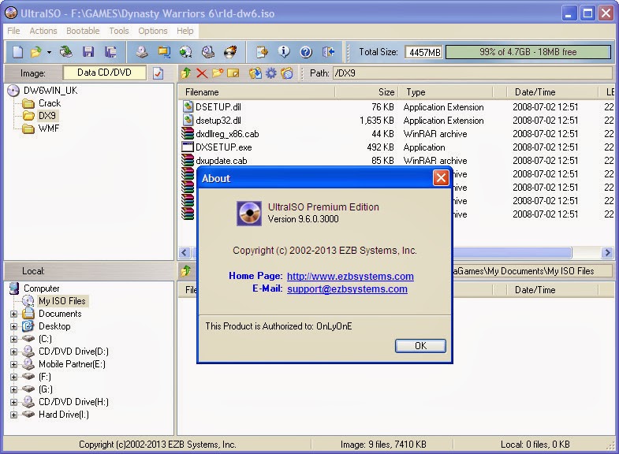619x454 pixels.
Task: Open the Options menu
Action: coord(153,31)
